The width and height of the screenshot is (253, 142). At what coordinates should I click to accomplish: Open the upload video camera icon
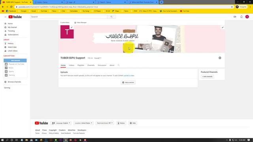tap(235, 17)
